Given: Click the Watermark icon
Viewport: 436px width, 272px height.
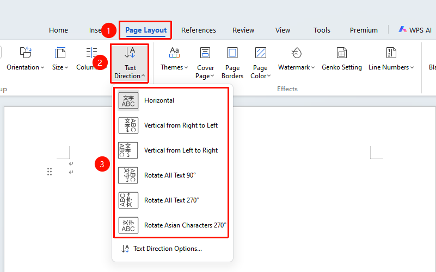Looking at the screenshot, I should tap(297, 53).
